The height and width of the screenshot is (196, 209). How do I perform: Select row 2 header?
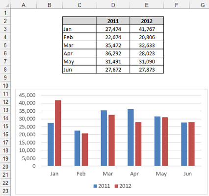coord(5,21)
